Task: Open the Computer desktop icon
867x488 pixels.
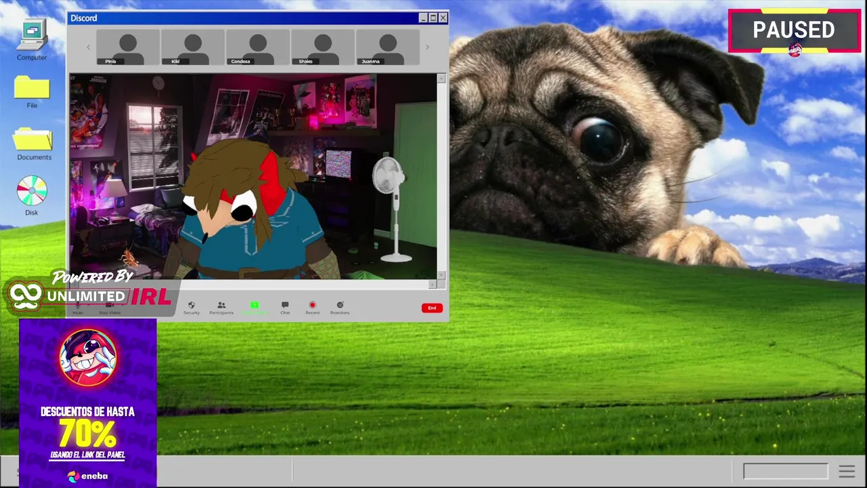Action: point(32,41)
